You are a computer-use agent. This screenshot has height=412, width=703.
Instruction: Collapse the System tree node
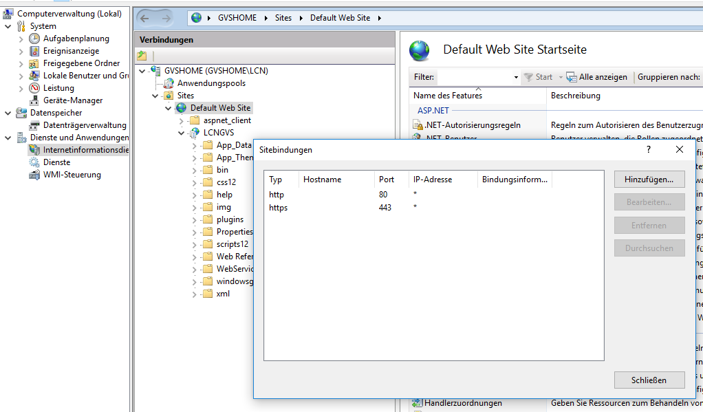(x=8, y=26)
